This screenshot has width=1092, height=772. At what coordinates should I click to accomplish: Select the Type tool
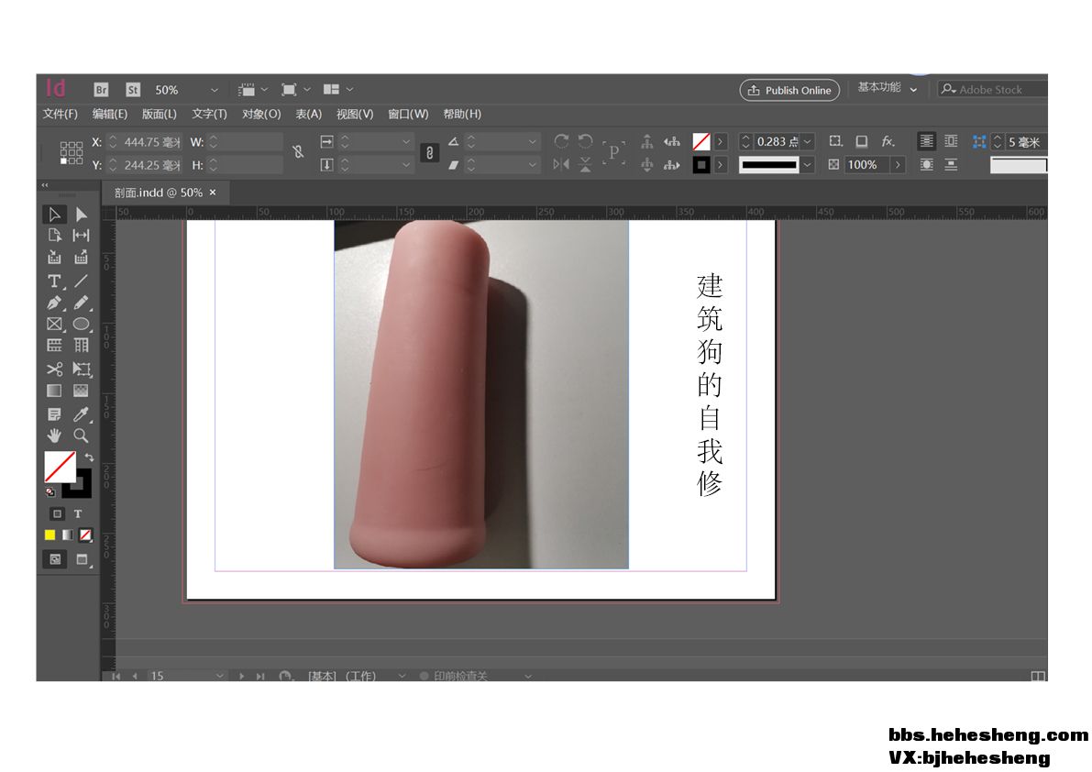coord(54,281)
